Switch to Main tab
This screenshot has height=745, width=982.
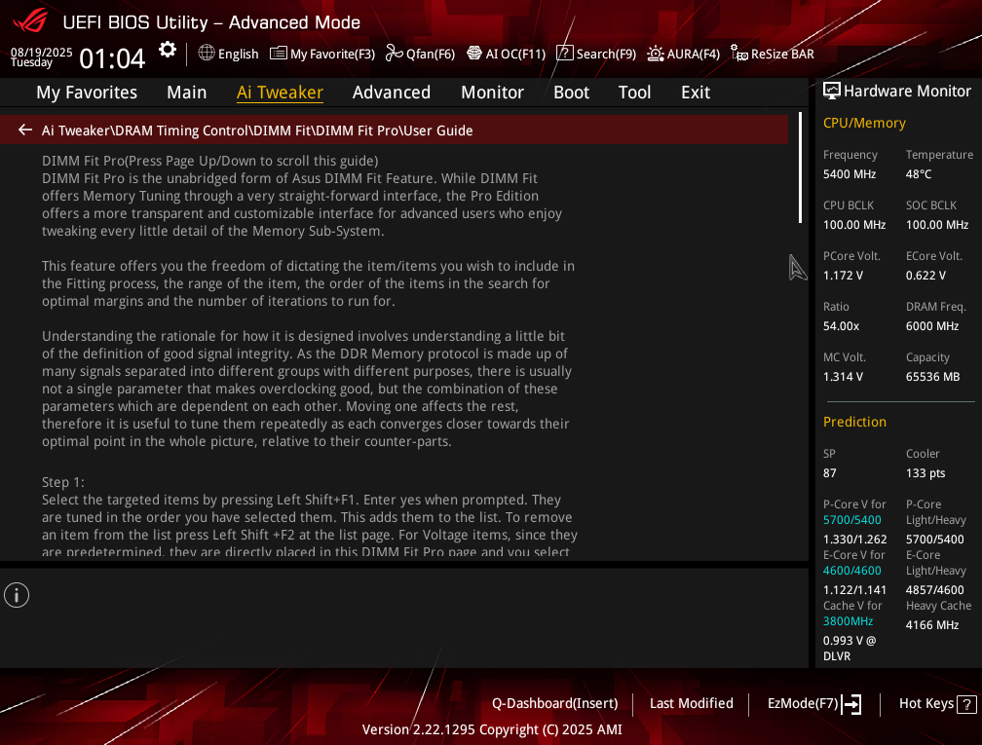click(x=187, y=92)
